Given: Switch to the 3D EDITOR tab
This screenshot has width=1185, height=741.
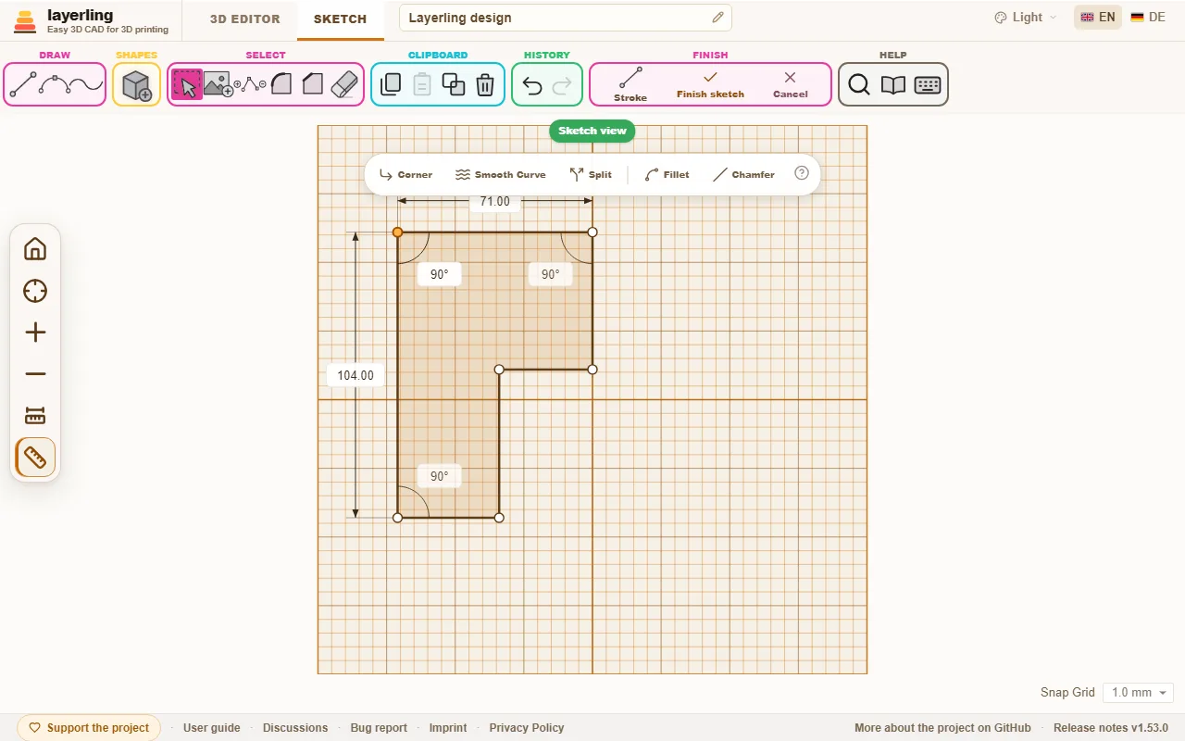Looking at the screenshot, I should [x=245, y=19].
